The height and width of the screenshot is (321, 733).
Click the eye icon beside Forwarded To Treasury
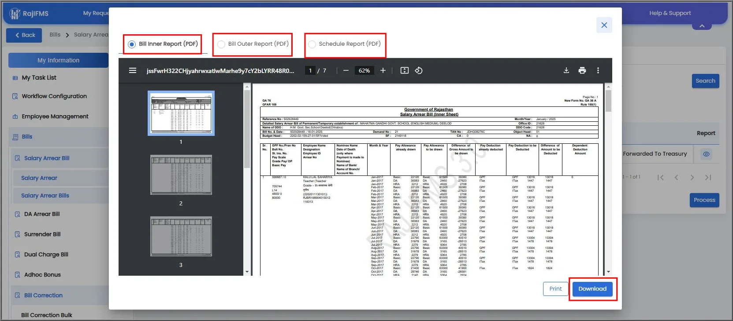tap(706, 154)
